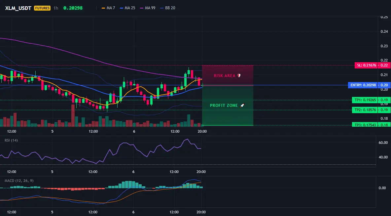
Task: Click the blue MA 25 color dash in legend
Action: point(122,8)
